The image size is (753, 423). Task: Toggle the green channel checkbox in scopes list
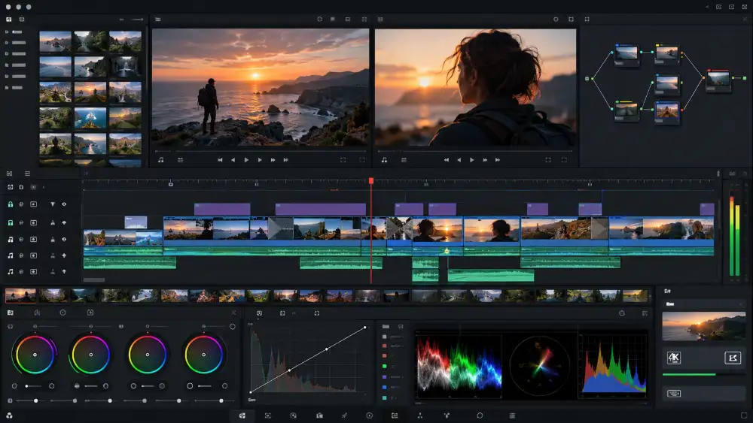coord(384,367)
